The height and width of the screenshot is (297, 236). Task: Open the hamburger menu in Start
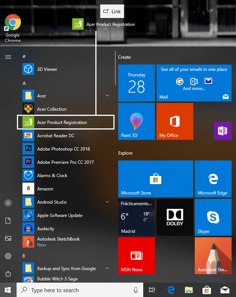pos(8,57)
